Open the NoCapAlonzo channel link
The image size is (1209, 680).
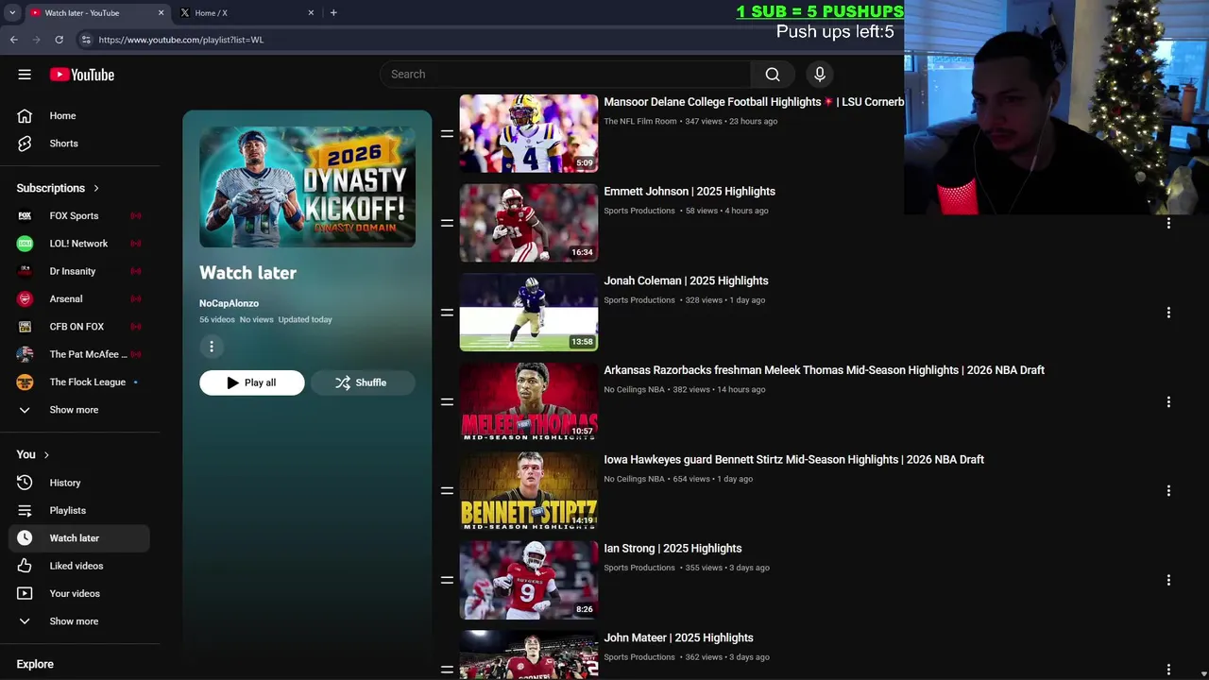click(x=229, y=303)
